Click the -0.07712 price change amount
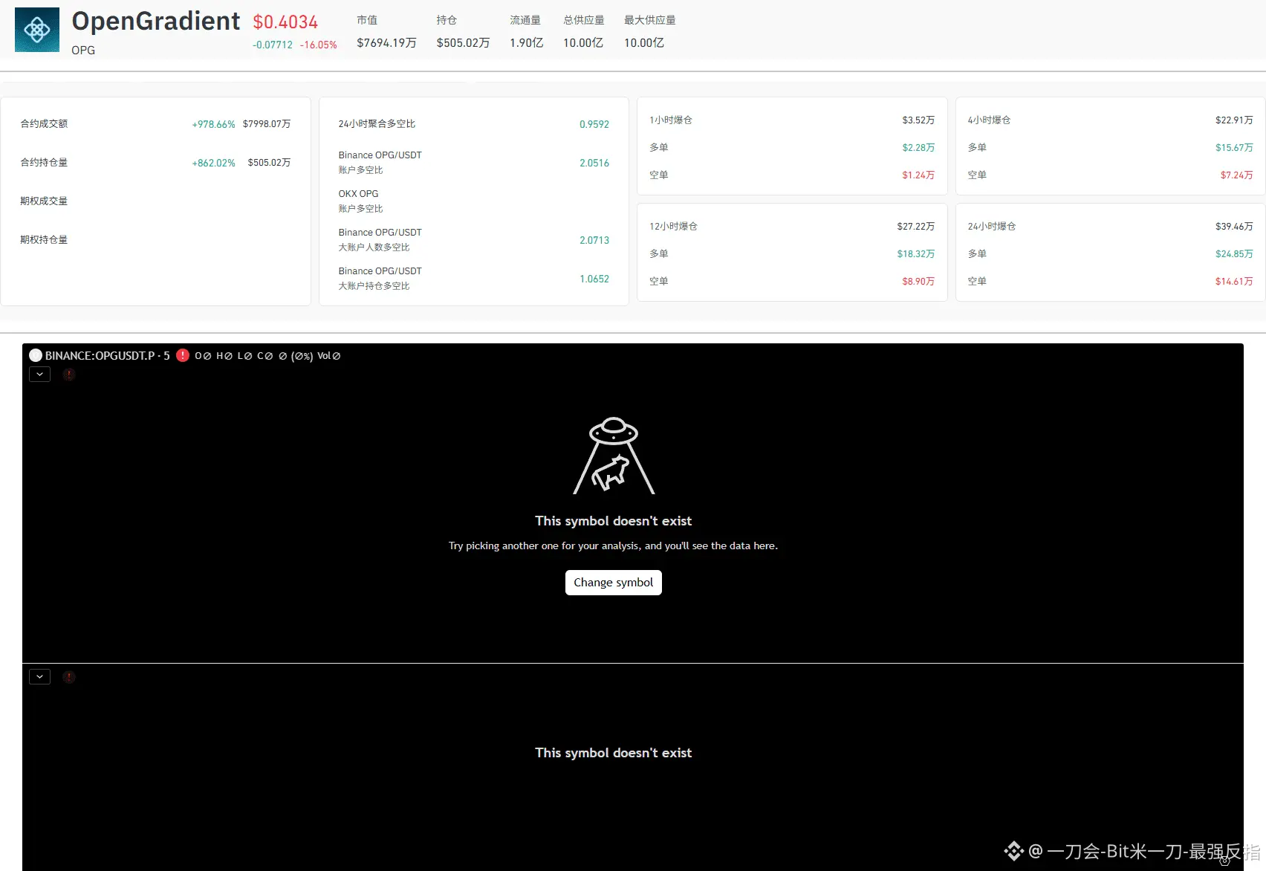The height and width of the screenshot is (871, 1266). coord(273,45)
